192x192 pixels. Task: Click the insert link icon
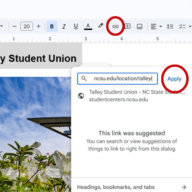click(x=116, y=26)
